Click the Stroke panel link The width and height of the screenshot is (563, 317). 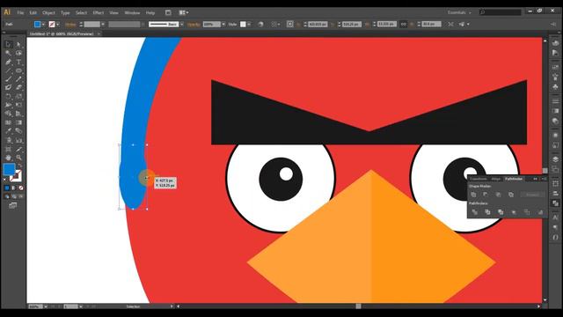coord(70,25)
